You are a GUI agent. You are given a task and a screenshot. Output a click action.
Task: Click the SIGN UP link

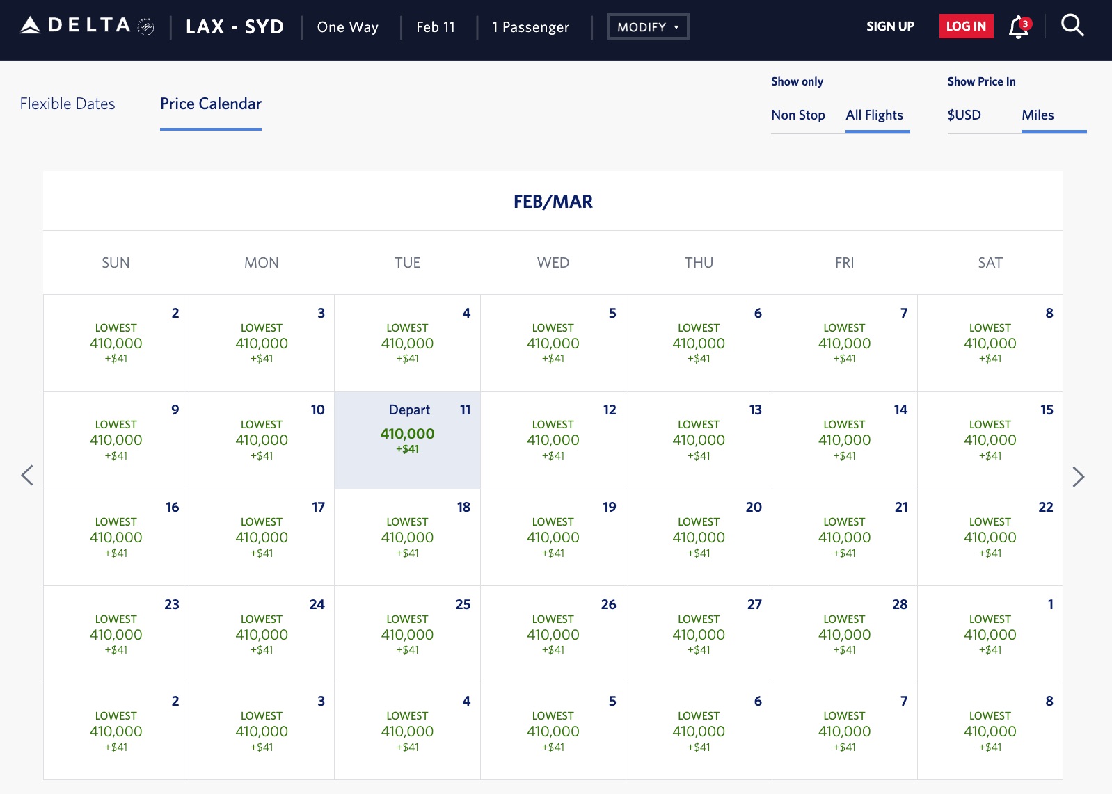pyautogui.click(x=890, y=26)
